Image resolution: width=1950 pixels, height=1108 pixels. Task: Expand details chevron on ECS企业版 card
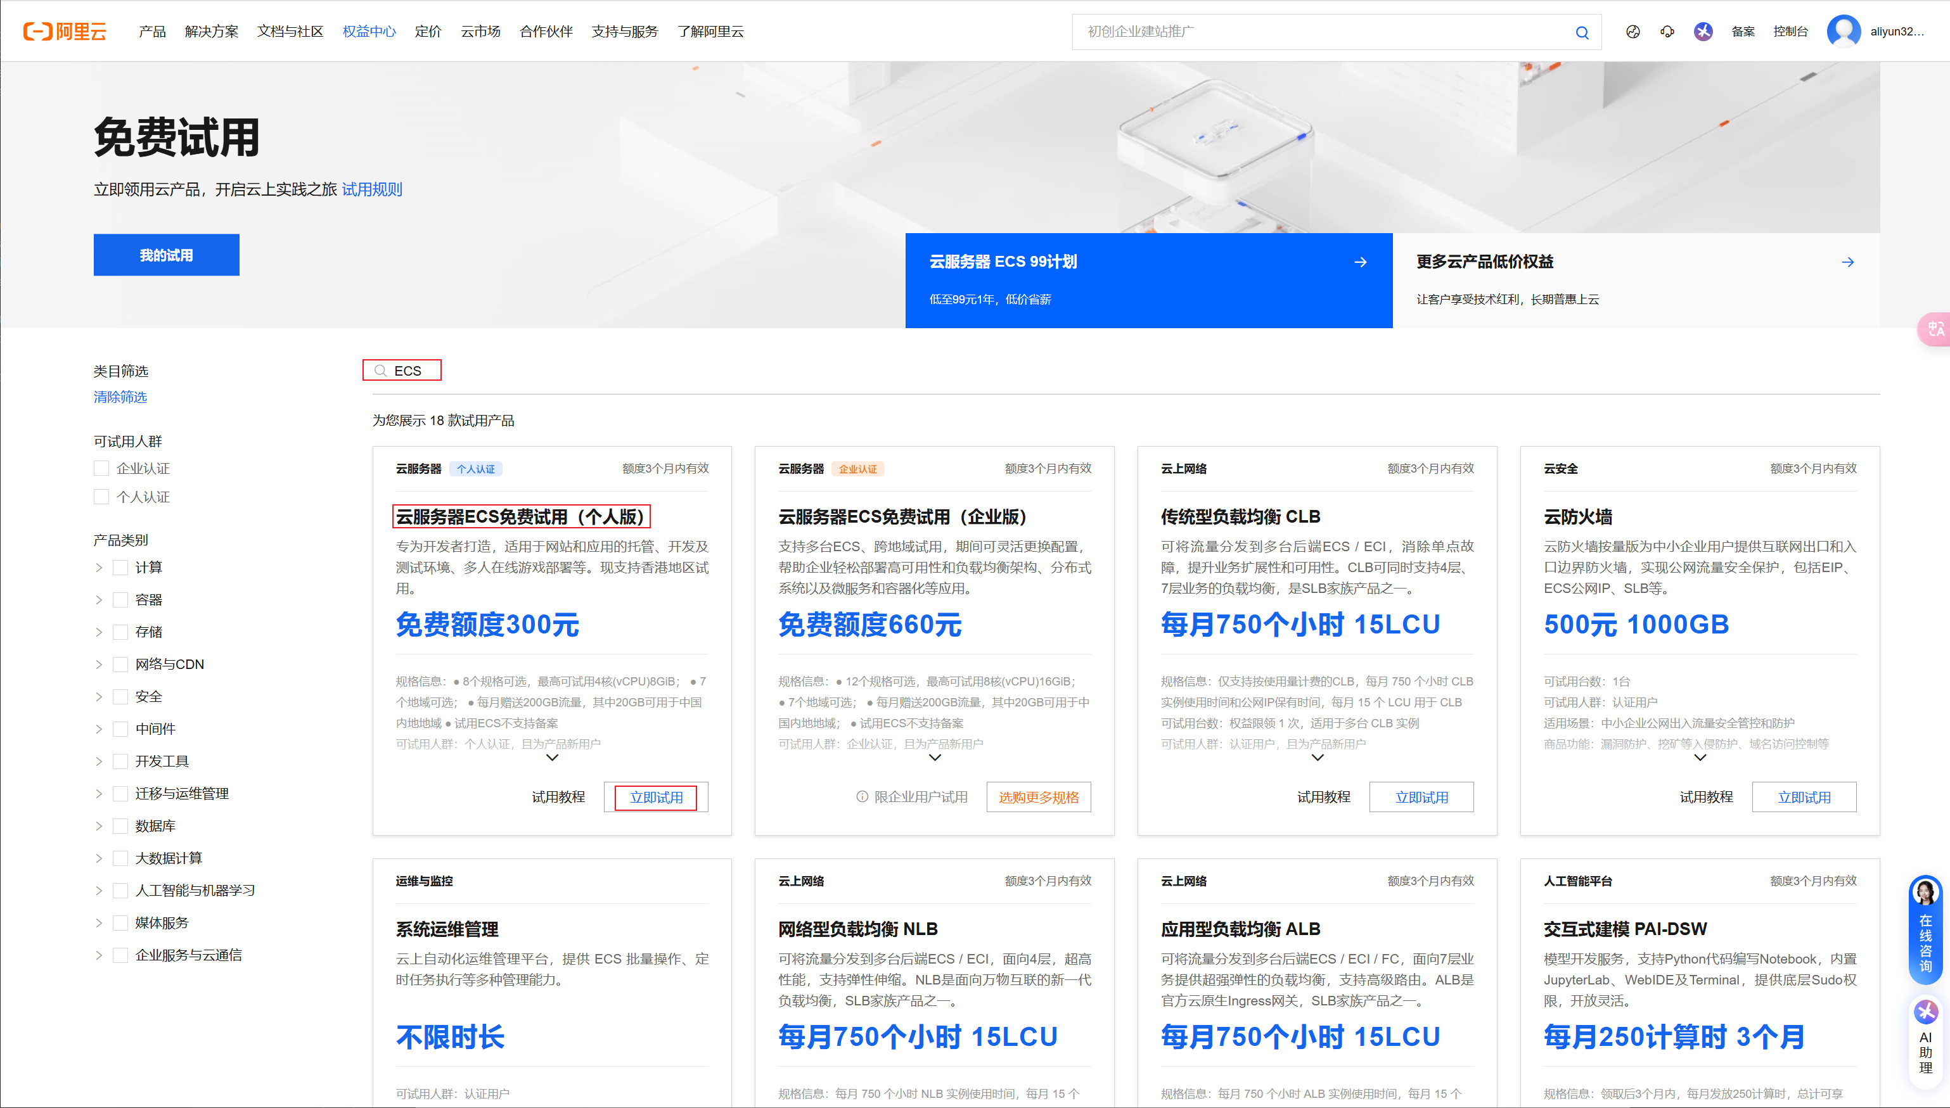pyautogui.click(x=935, y=757)
